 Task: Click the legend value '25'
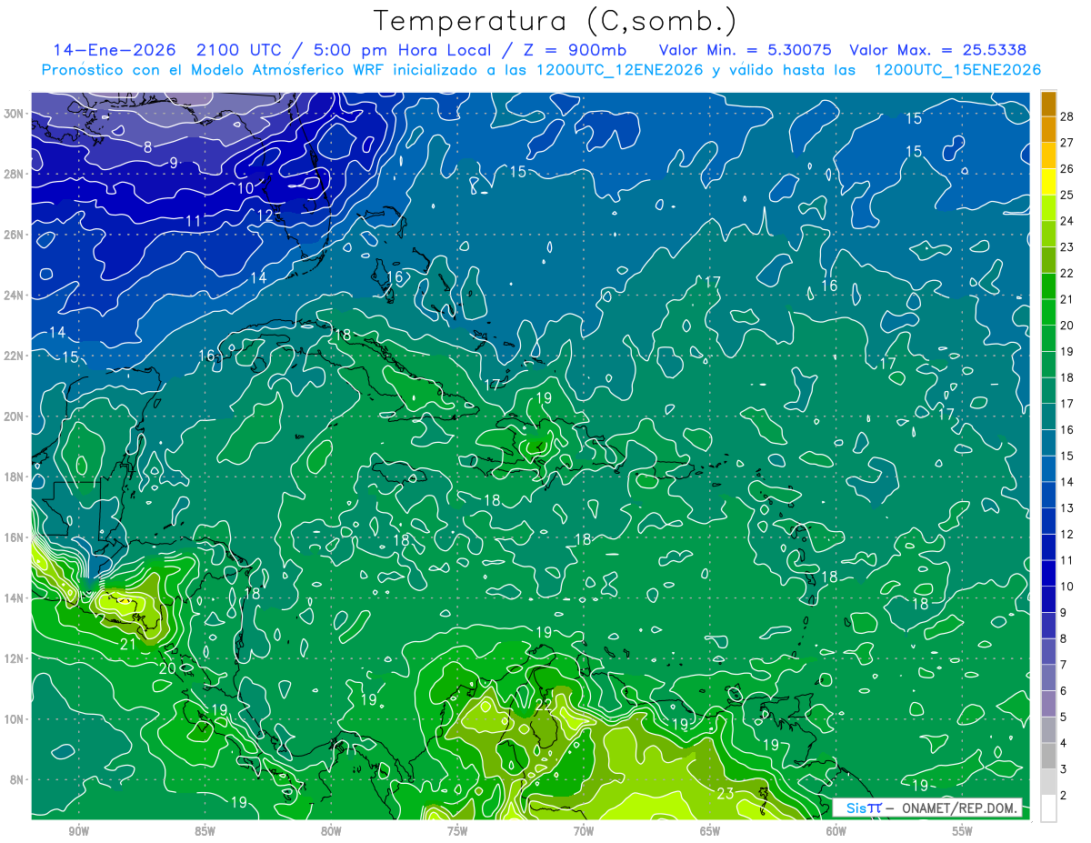1067,195
